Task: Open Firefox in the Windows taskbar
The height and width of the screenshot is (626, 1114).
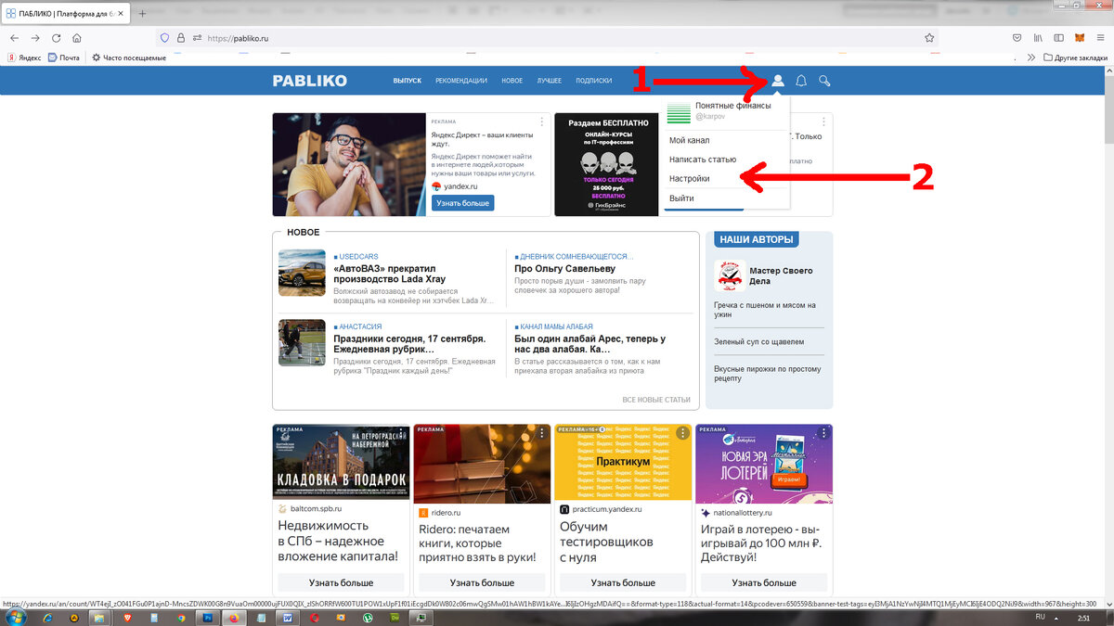Action: (233, 617)
